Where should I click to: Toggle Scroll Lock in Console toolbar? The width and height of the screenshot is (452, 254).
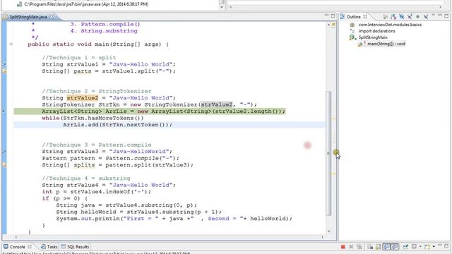coord(379,247)
